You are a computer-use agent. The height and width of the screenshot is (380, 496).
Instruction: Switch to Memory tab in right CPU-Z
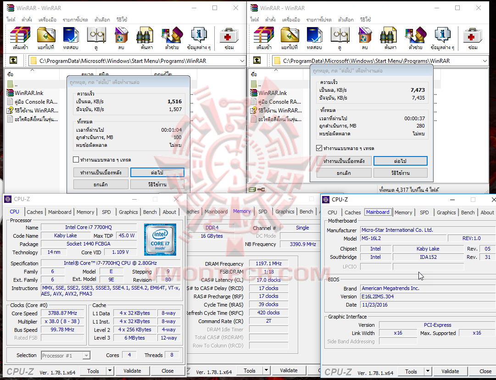pos(403,212)
